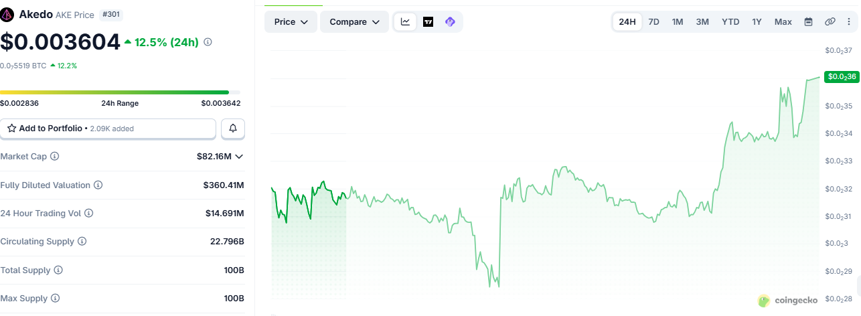Click the $0.003642 range high value
861x316 pixels.
pyautogui.click(x=221, y=103)
